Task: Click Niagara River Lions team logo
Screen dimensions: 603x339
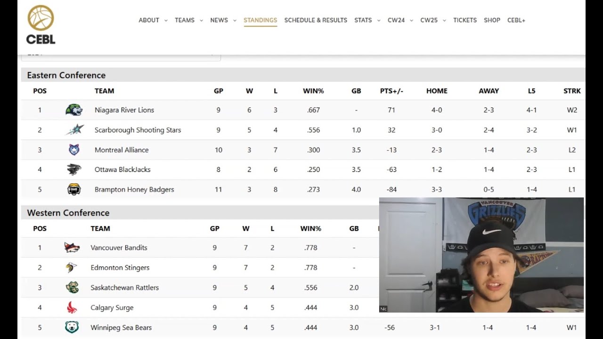Action: (x=74, y=110)
